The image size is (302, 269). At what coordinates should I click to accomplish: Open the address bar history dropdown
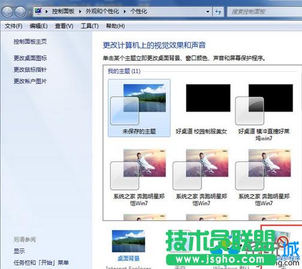pos(208,11)
